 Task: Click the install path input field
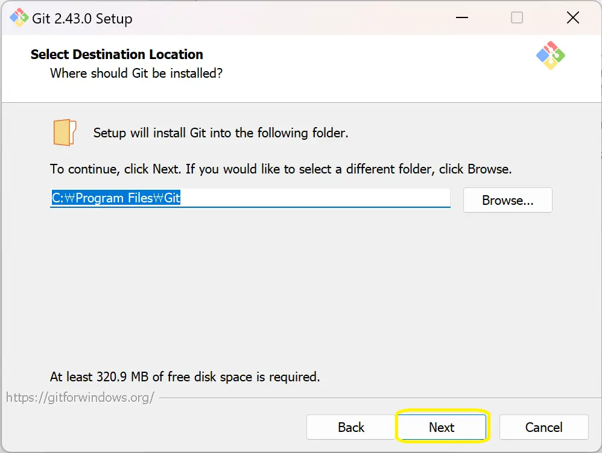click(x=250, y=198)
